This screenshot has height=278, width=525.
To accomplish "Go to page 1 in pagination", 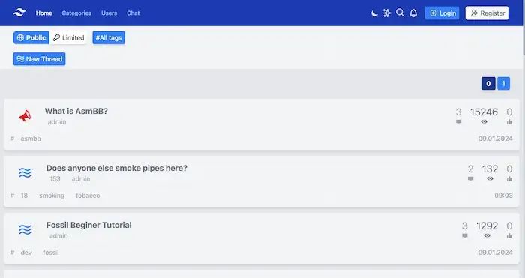I will point(503,84).
